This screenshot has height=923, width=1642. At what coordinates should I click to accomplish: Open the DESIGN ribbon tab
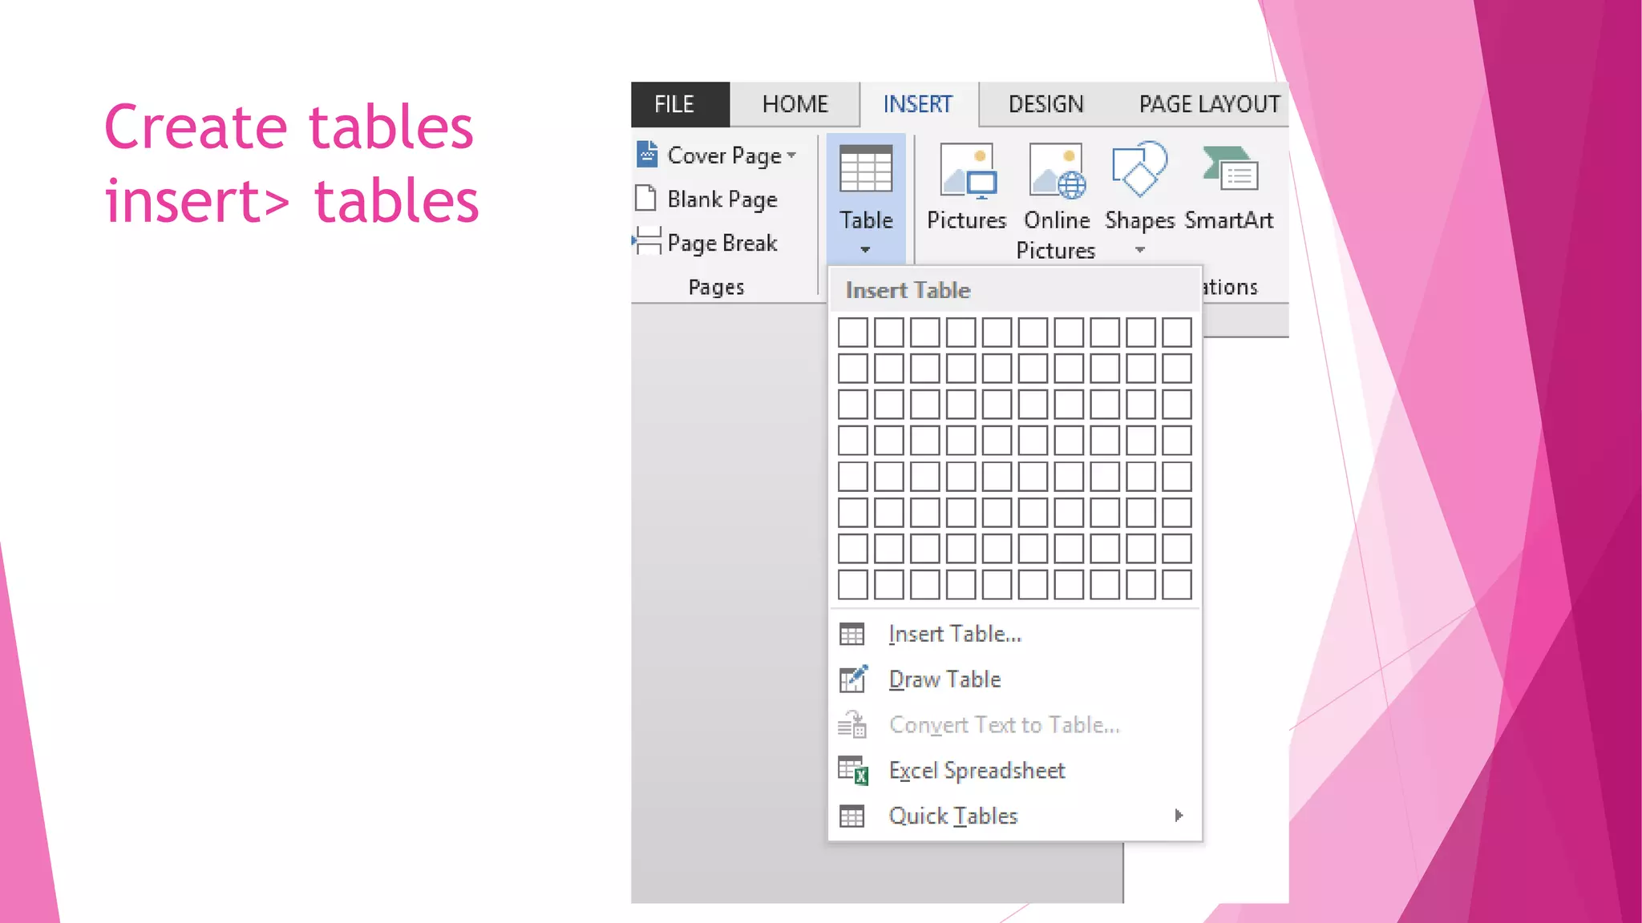[1045, 104]
